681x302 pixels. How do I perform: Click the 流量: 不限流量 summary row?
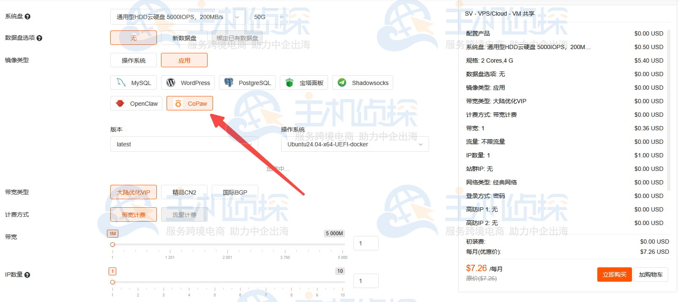(x=565, y=142)
